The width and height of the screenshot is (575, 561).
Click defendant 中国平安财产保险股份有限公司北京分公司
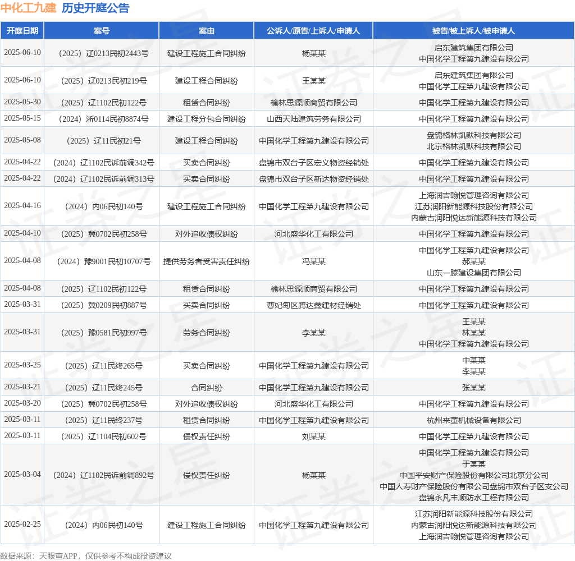tap(474, 475)
